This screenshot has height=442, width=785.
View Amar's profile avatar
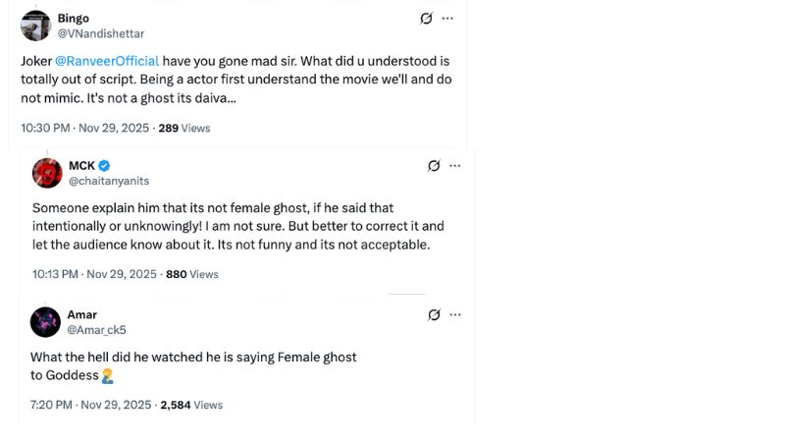tap(45, 322)
